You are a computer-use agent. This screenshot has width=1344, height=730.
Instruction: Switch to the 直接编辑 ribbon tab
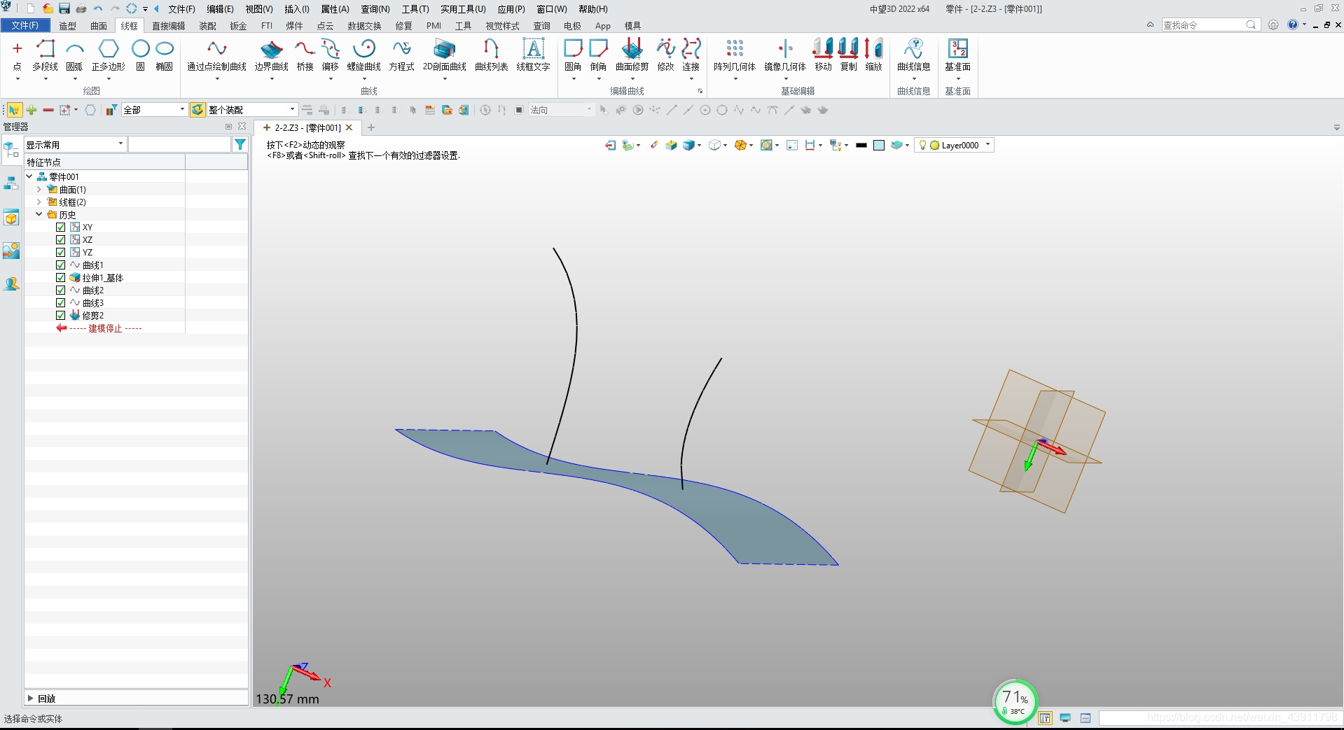click(169, 26)
